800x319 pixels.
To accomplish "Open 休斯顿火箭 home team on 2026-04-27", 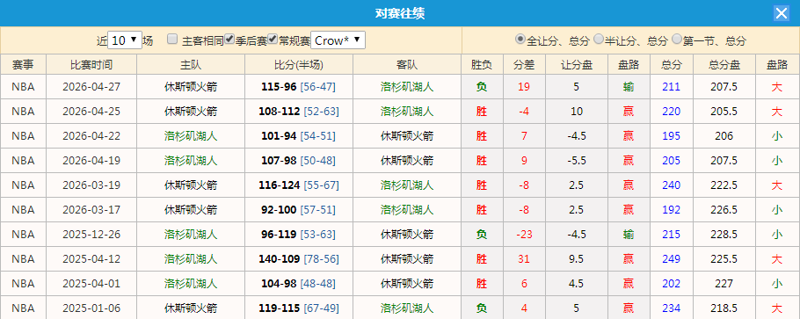I will (x=191, y=87).
